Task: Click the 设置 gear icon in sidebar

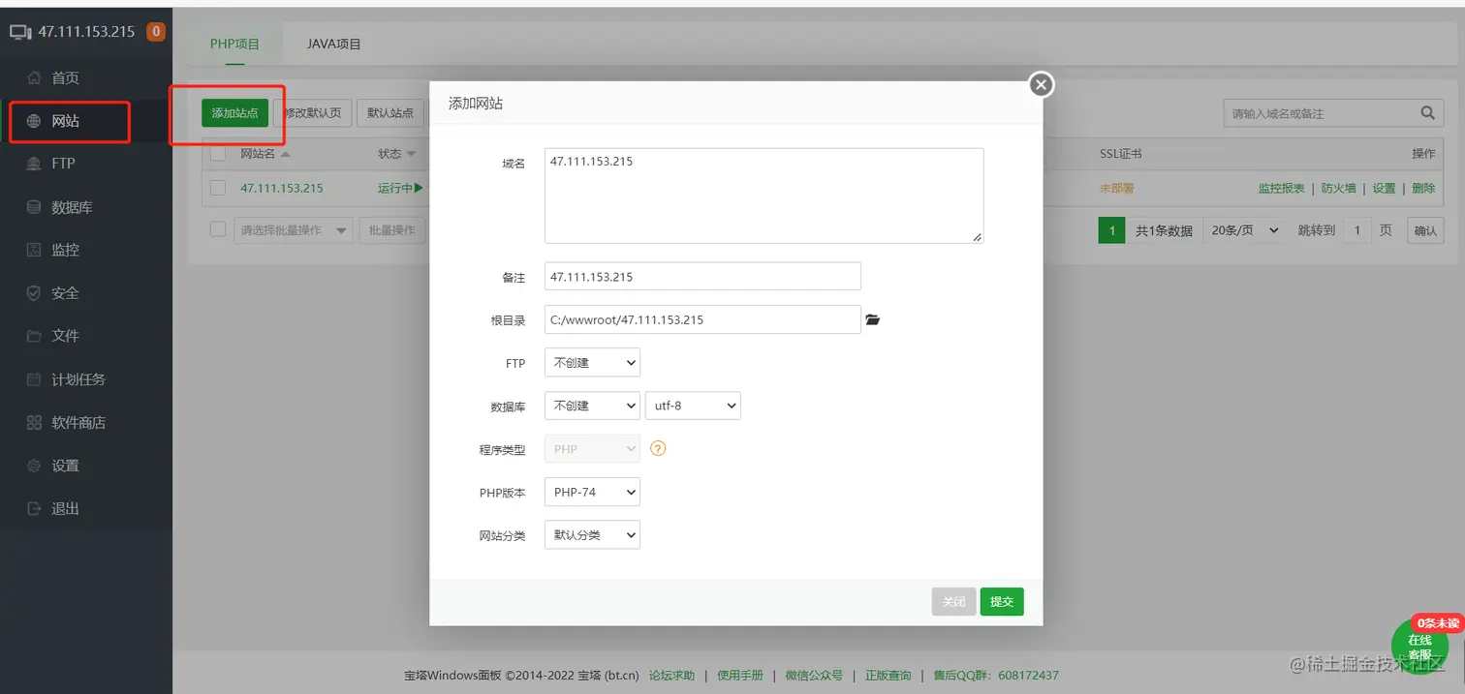Action: (x=34, y=466)
